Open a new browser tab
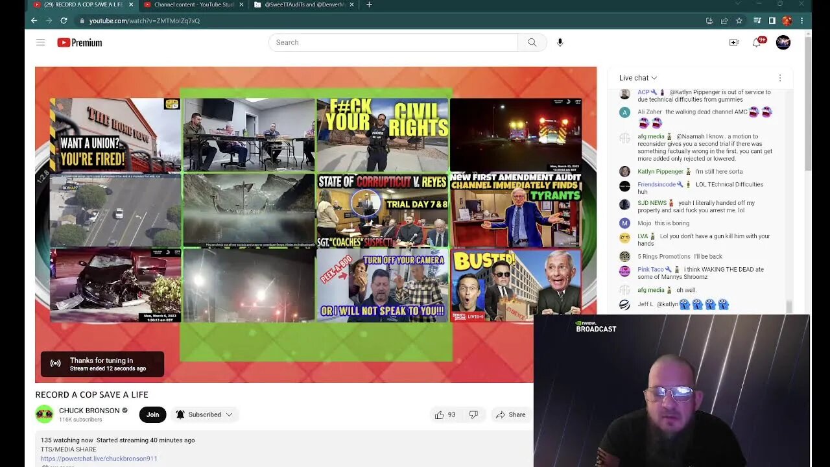The width and height of the screenshot is (830, 467). click(369, 5)
